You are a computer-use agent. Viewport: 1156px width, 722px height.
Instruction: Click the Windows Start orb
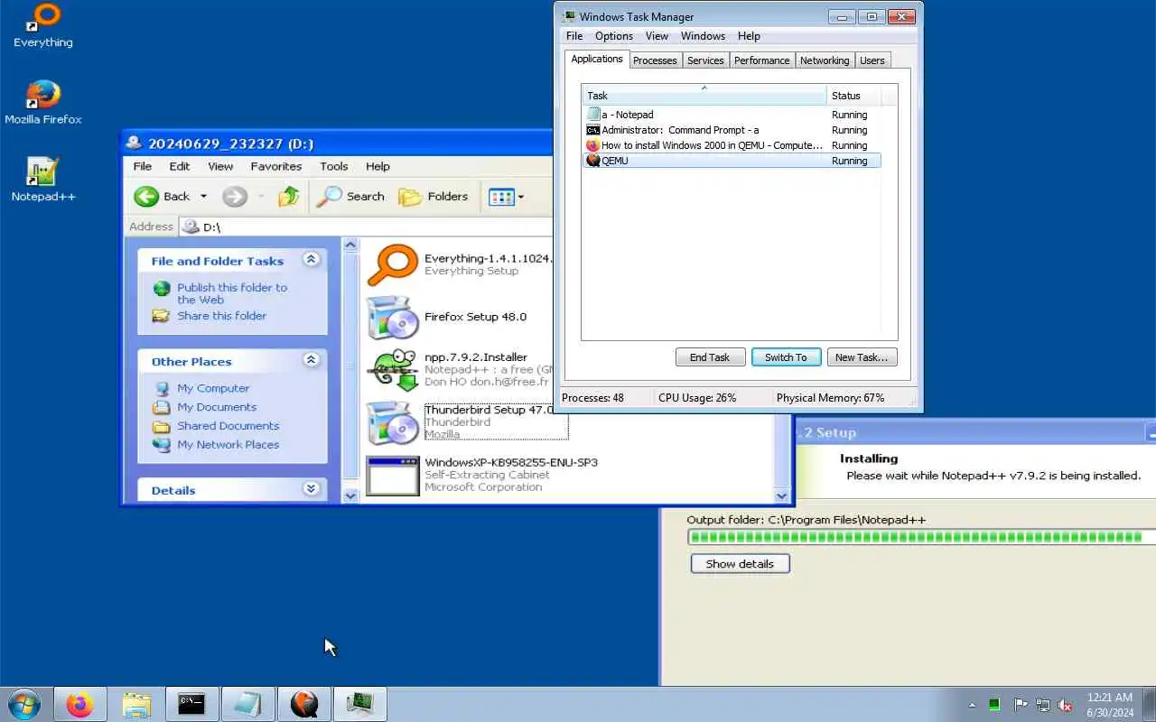click(x=24, y=704)
